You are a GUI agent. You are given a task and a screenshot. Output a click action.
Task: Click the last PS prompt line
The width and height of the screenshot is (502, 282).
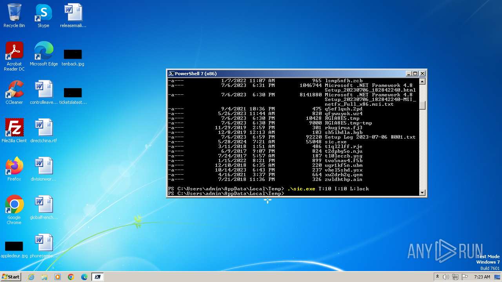pos(226,193)
